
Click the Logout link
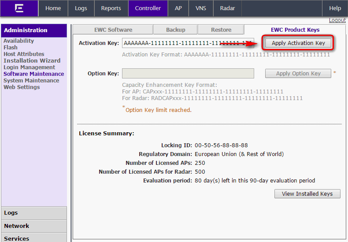pos(337,20)
